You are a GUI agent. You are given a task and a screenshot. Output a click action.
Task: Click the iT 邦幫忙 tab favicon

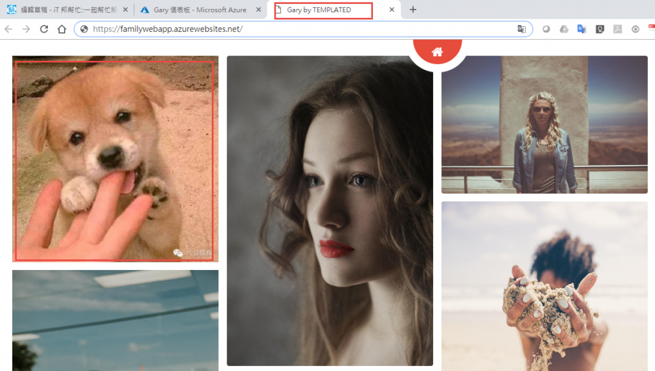tap(12, 10)
